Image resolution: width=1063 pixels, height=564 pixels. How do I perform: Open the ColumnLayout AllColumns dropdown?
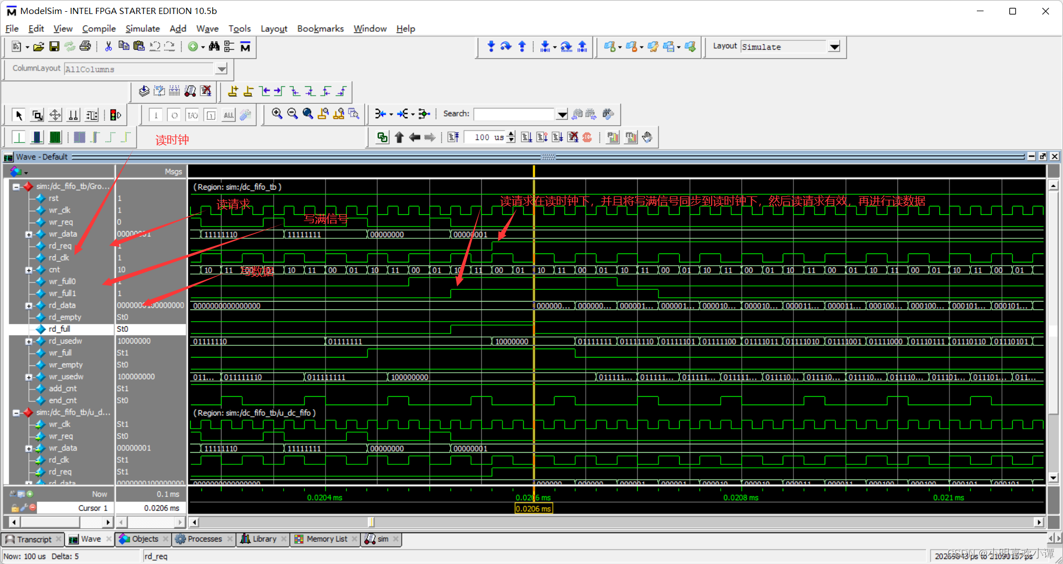pyautogui.click(x=222, y=69)
